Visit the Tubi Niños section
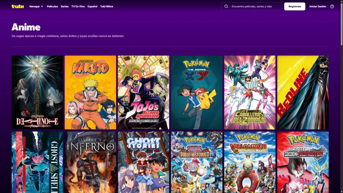This screenshot has height=193, width=343. pyautogui.click(x=107, y=6)
